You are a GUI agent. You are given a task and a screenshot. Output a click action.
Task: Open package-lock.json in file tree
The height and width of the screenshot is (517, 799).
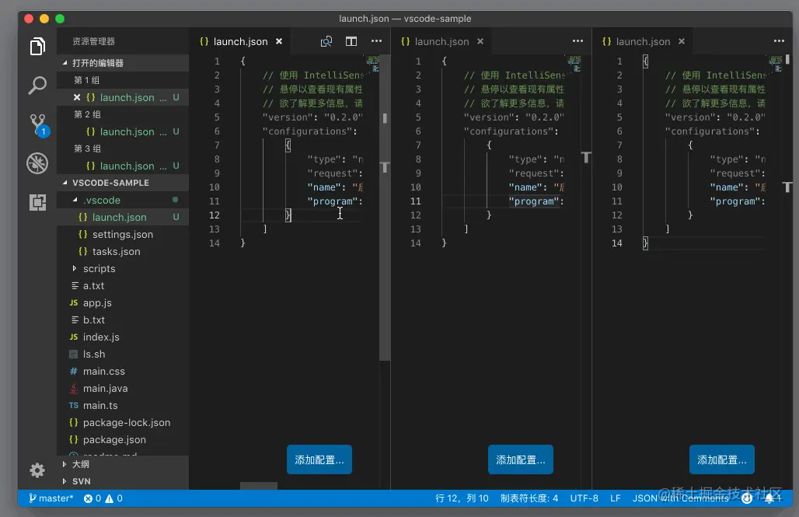[x=123, y=423]
